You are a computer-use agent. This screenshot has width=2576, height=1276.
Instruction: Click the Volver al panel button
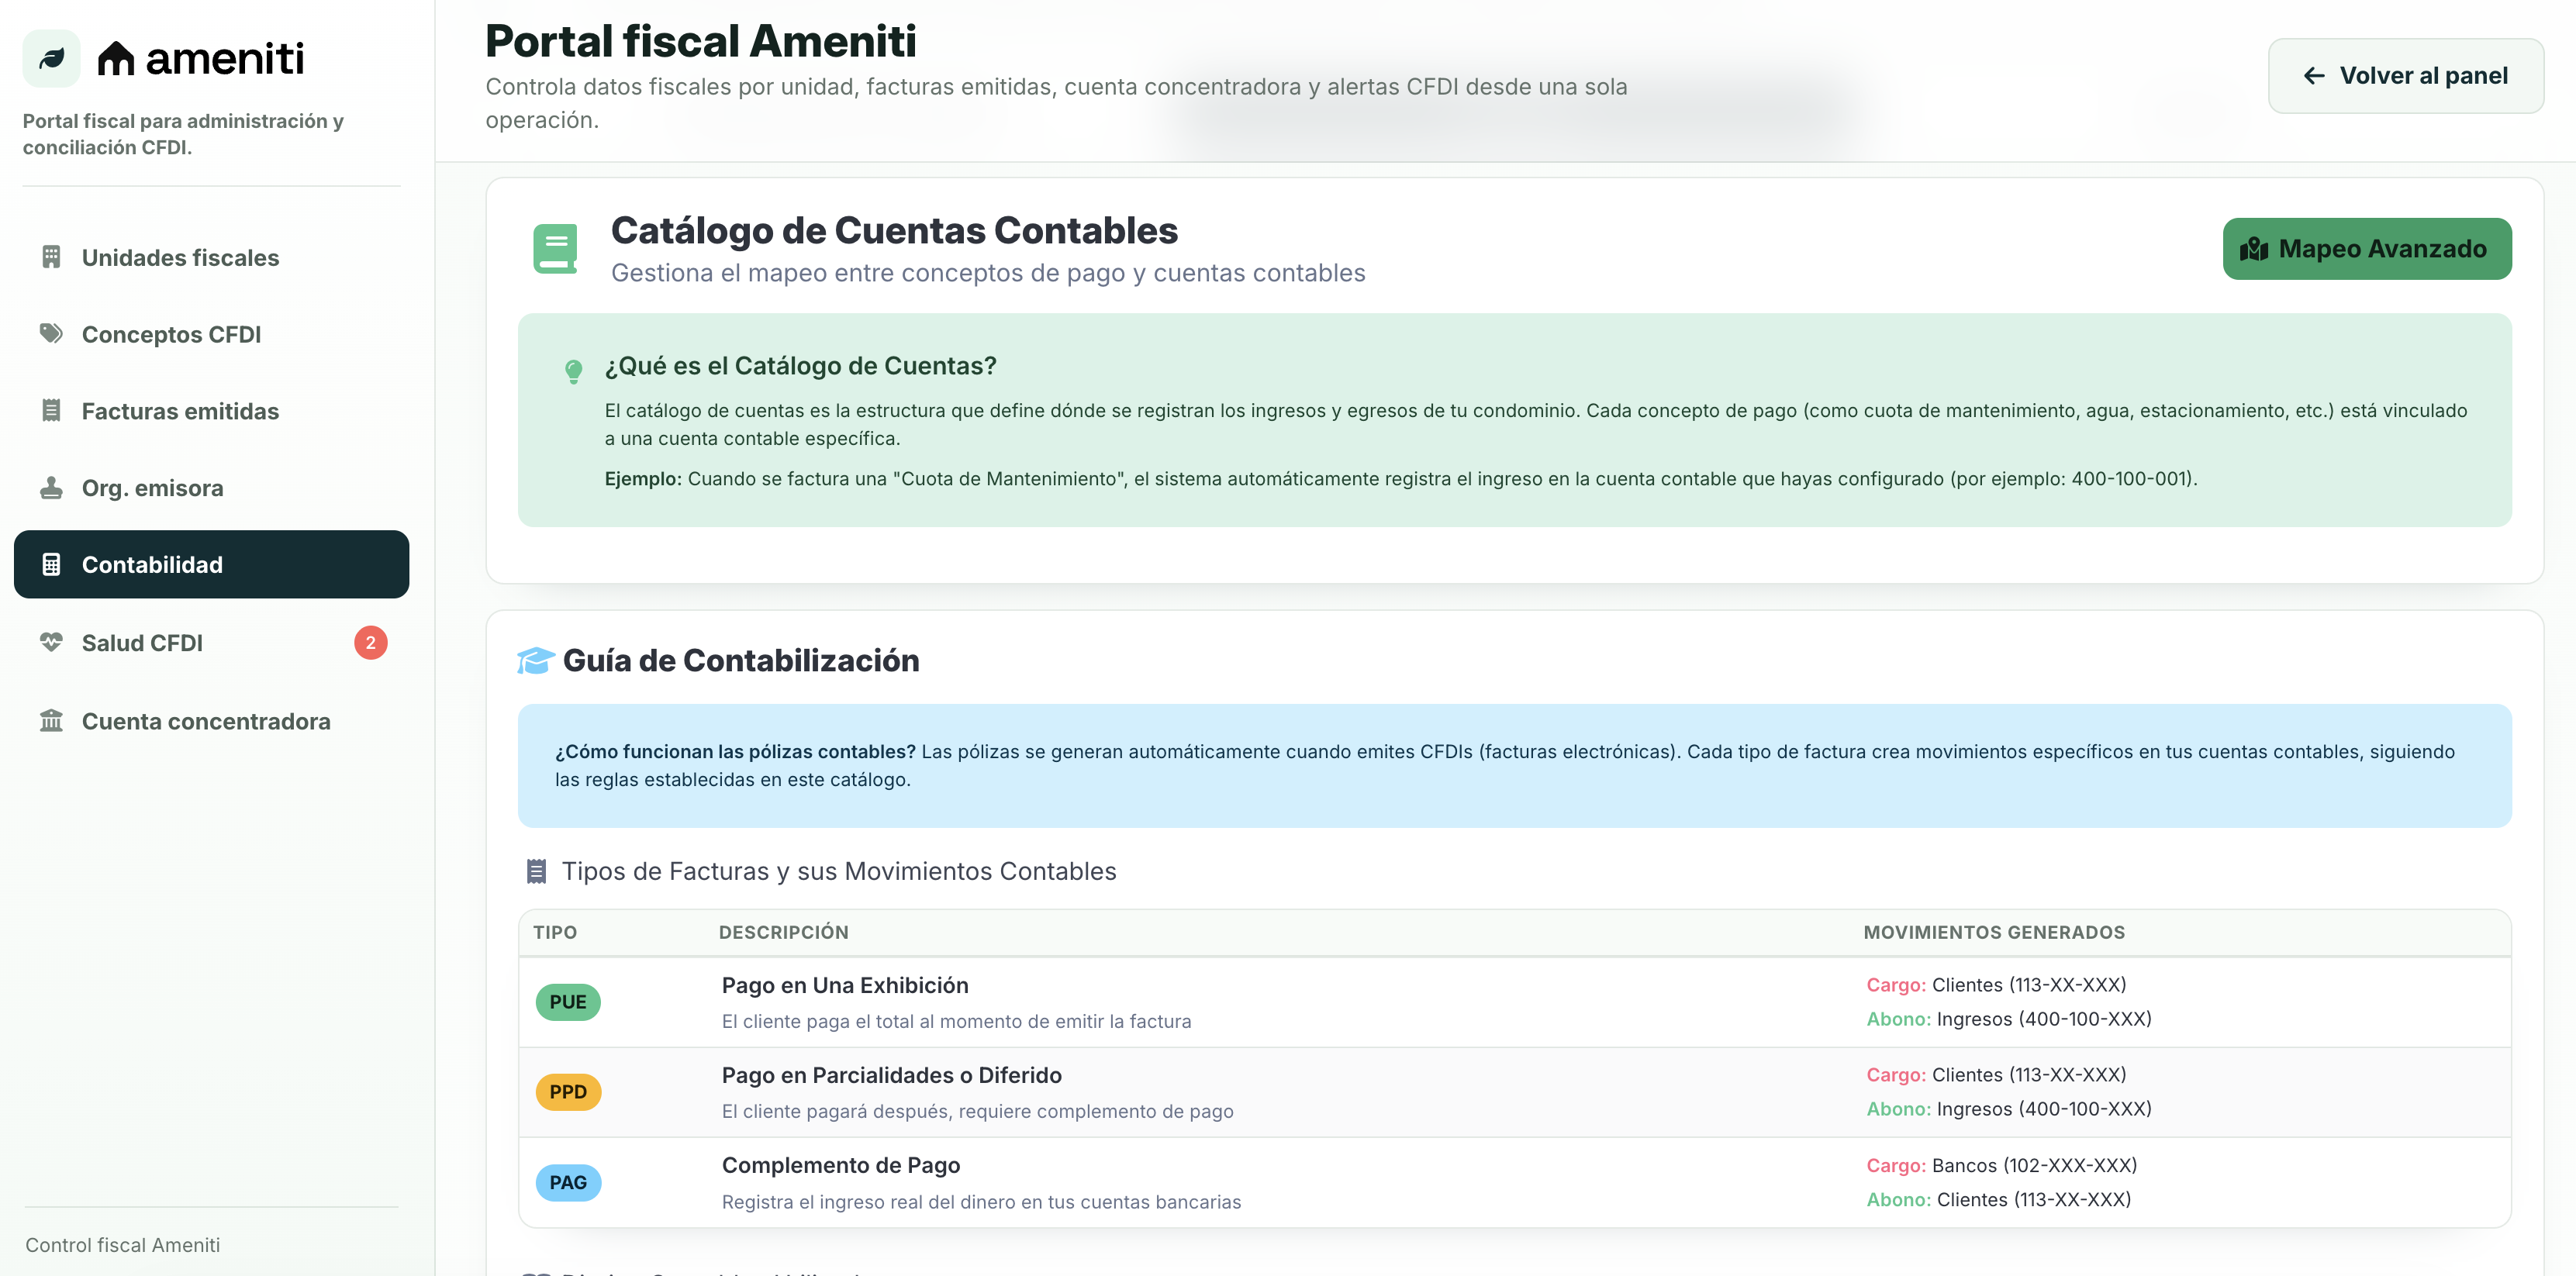point(2405,76)
